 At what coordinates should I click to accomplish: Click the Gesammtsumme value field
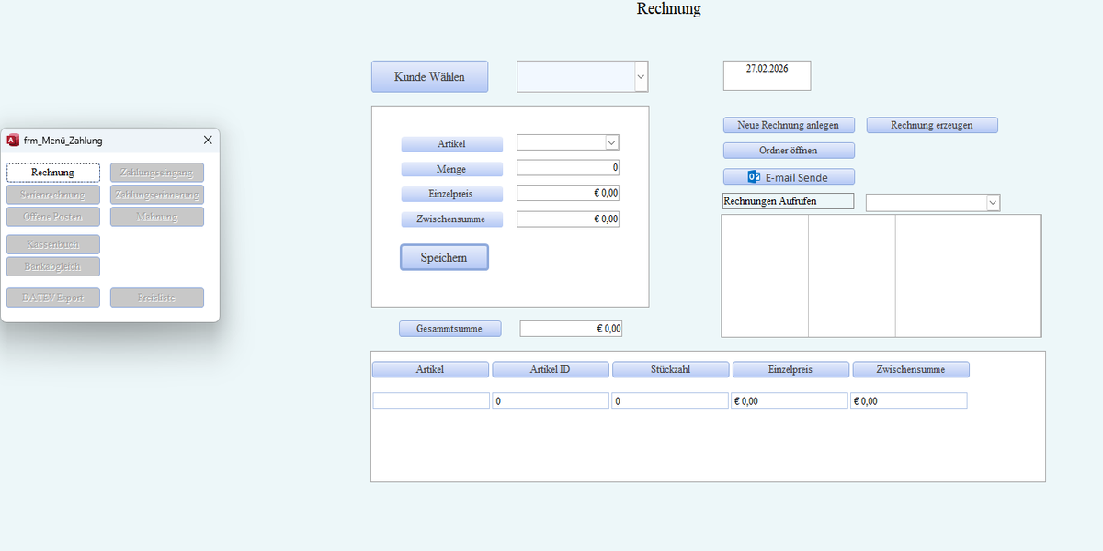coord(571,328)
